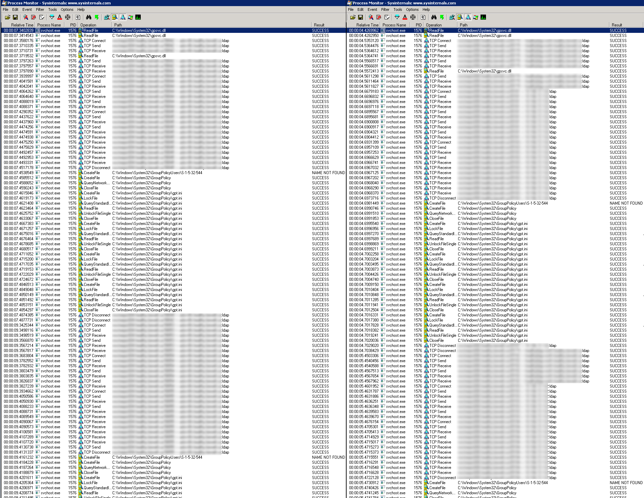
Task: Click the Operation column header in left window
Action: click(88, 25)
